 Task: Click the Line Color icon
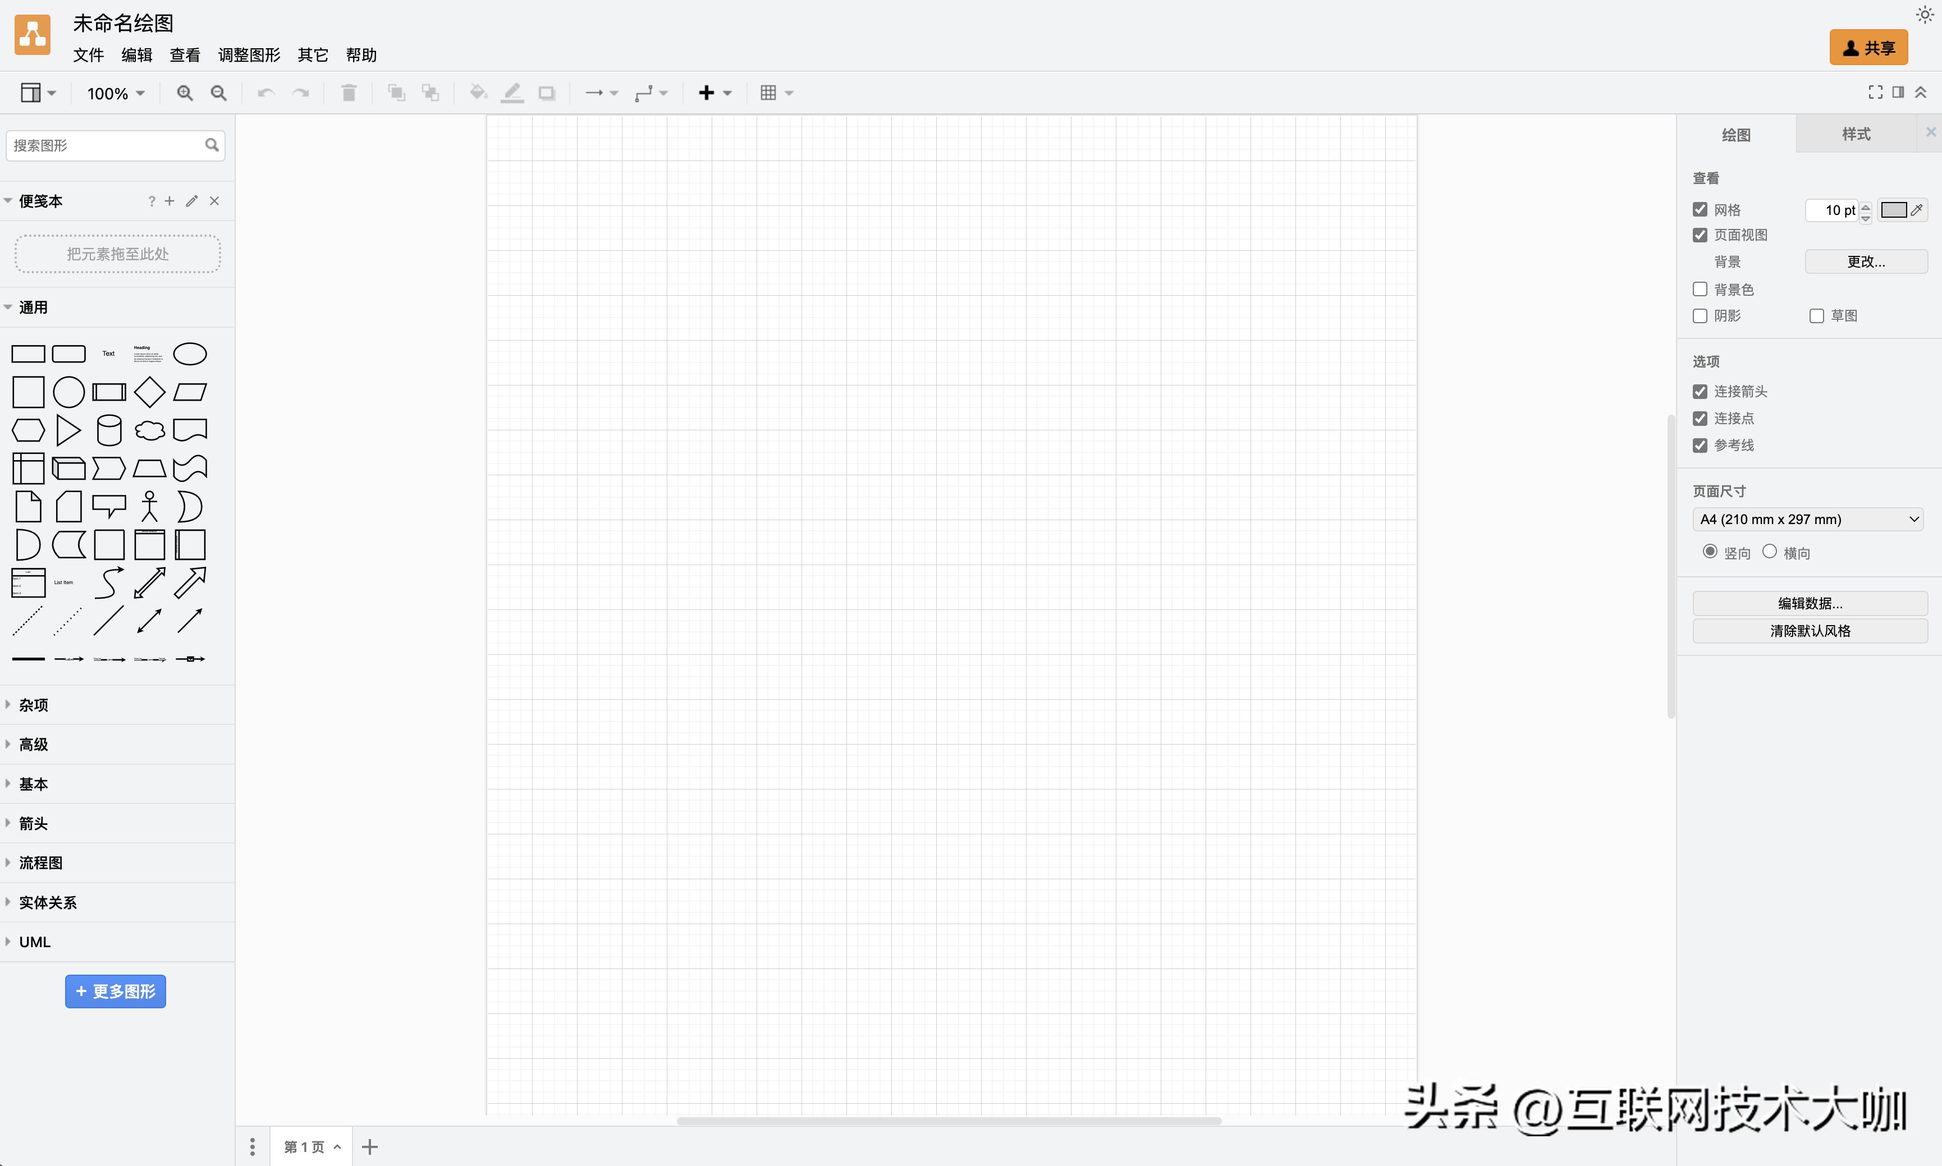coord(511,92)
